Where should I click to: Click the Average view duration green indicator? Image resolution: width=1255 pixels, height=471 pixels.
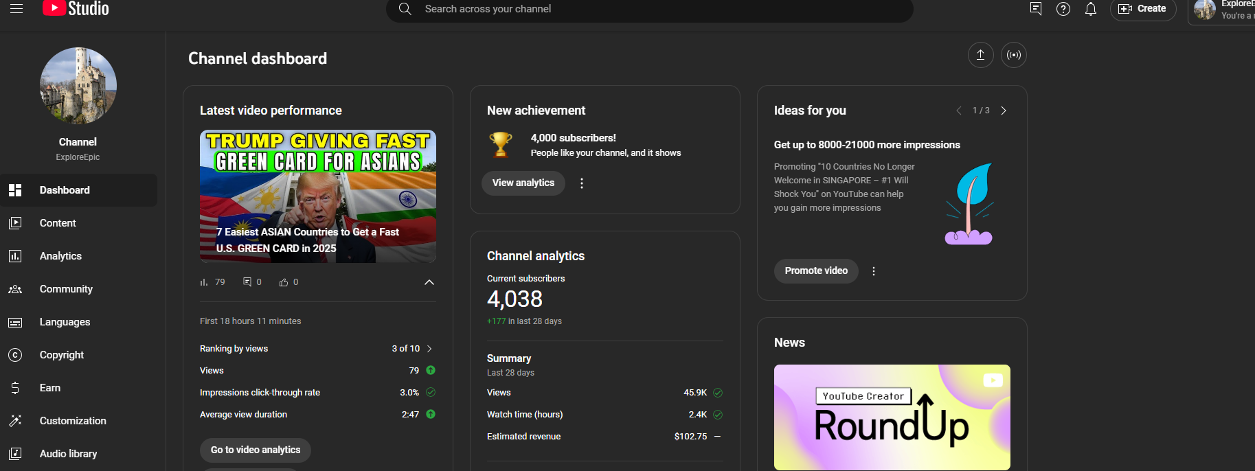431,414
